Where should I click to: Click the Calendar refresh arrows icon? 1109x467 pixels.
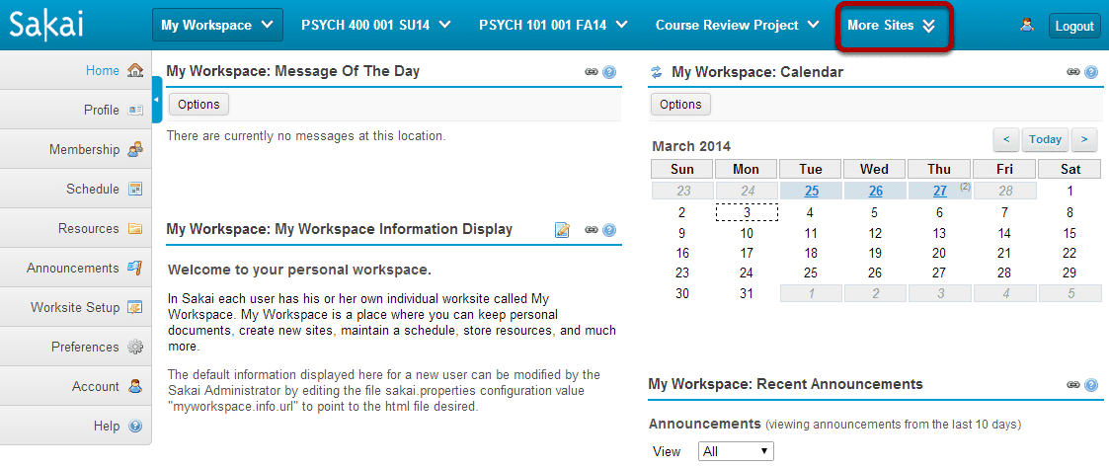click(x=657, y=72)
